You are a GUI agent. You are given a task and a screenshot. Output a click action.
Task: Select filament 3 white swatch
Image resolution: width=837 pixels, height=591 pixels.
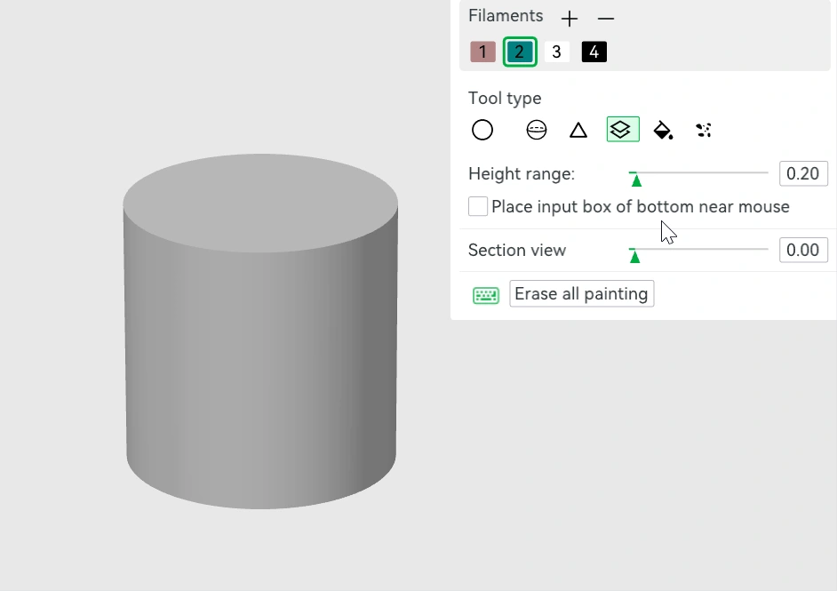557,52
